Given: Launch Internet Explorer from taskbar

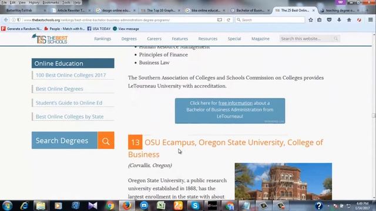Looking at the screenshot, I should point(25,206).
